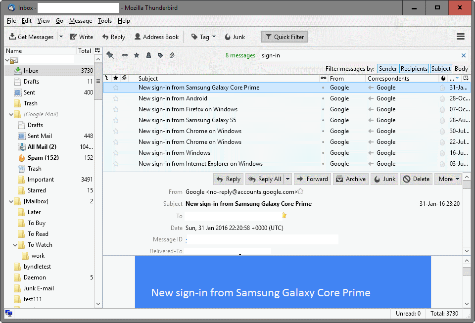Open the Write message toolbar icon
Image resolution: width=475 pixels, height=323 pixels.
click(81, 37)
